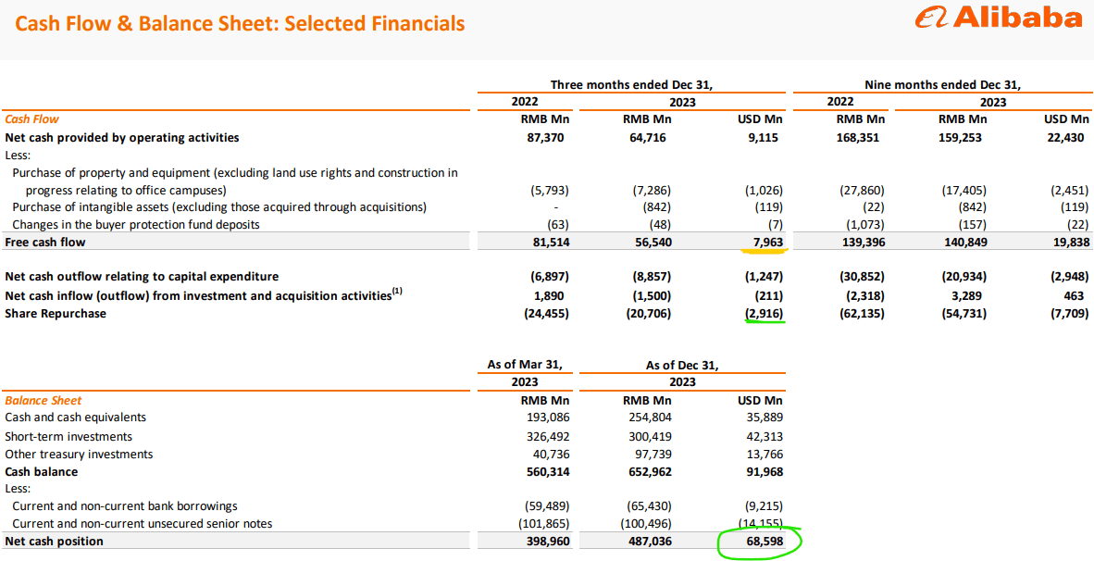1094x561 pixels.
Task: Click the 87,370 operating cash flow value
Action: point(545,137)
